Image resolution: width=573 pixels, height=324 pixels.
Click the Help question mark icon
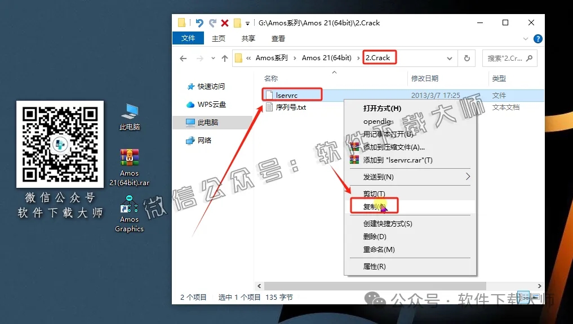click(x=538, y=39)
